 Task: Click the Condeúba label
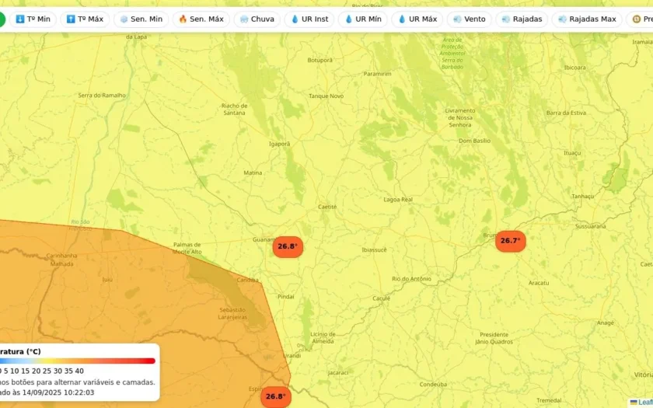coord(433,385)
